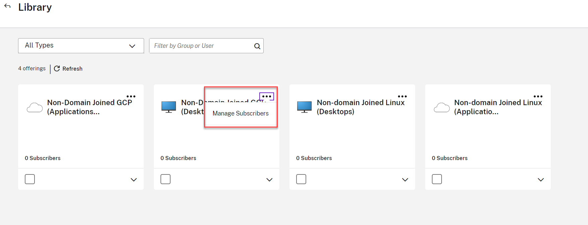Focus the Filter by Group or User field

[x=201, y=46]
